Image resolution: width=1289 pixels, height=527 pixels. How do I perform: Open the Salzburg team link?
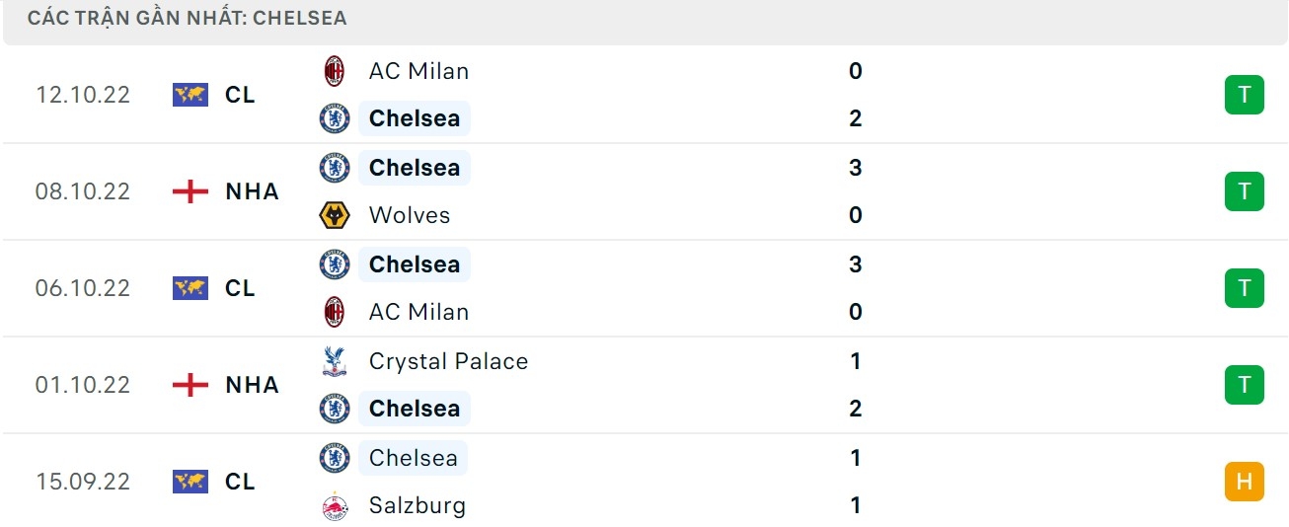point(417,505)
